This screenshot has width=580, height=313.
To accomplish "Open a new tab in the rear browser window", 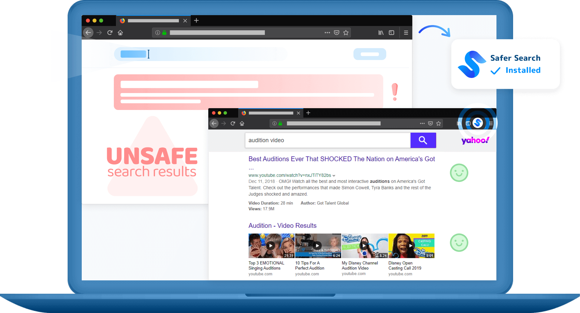I will [196, 21].
